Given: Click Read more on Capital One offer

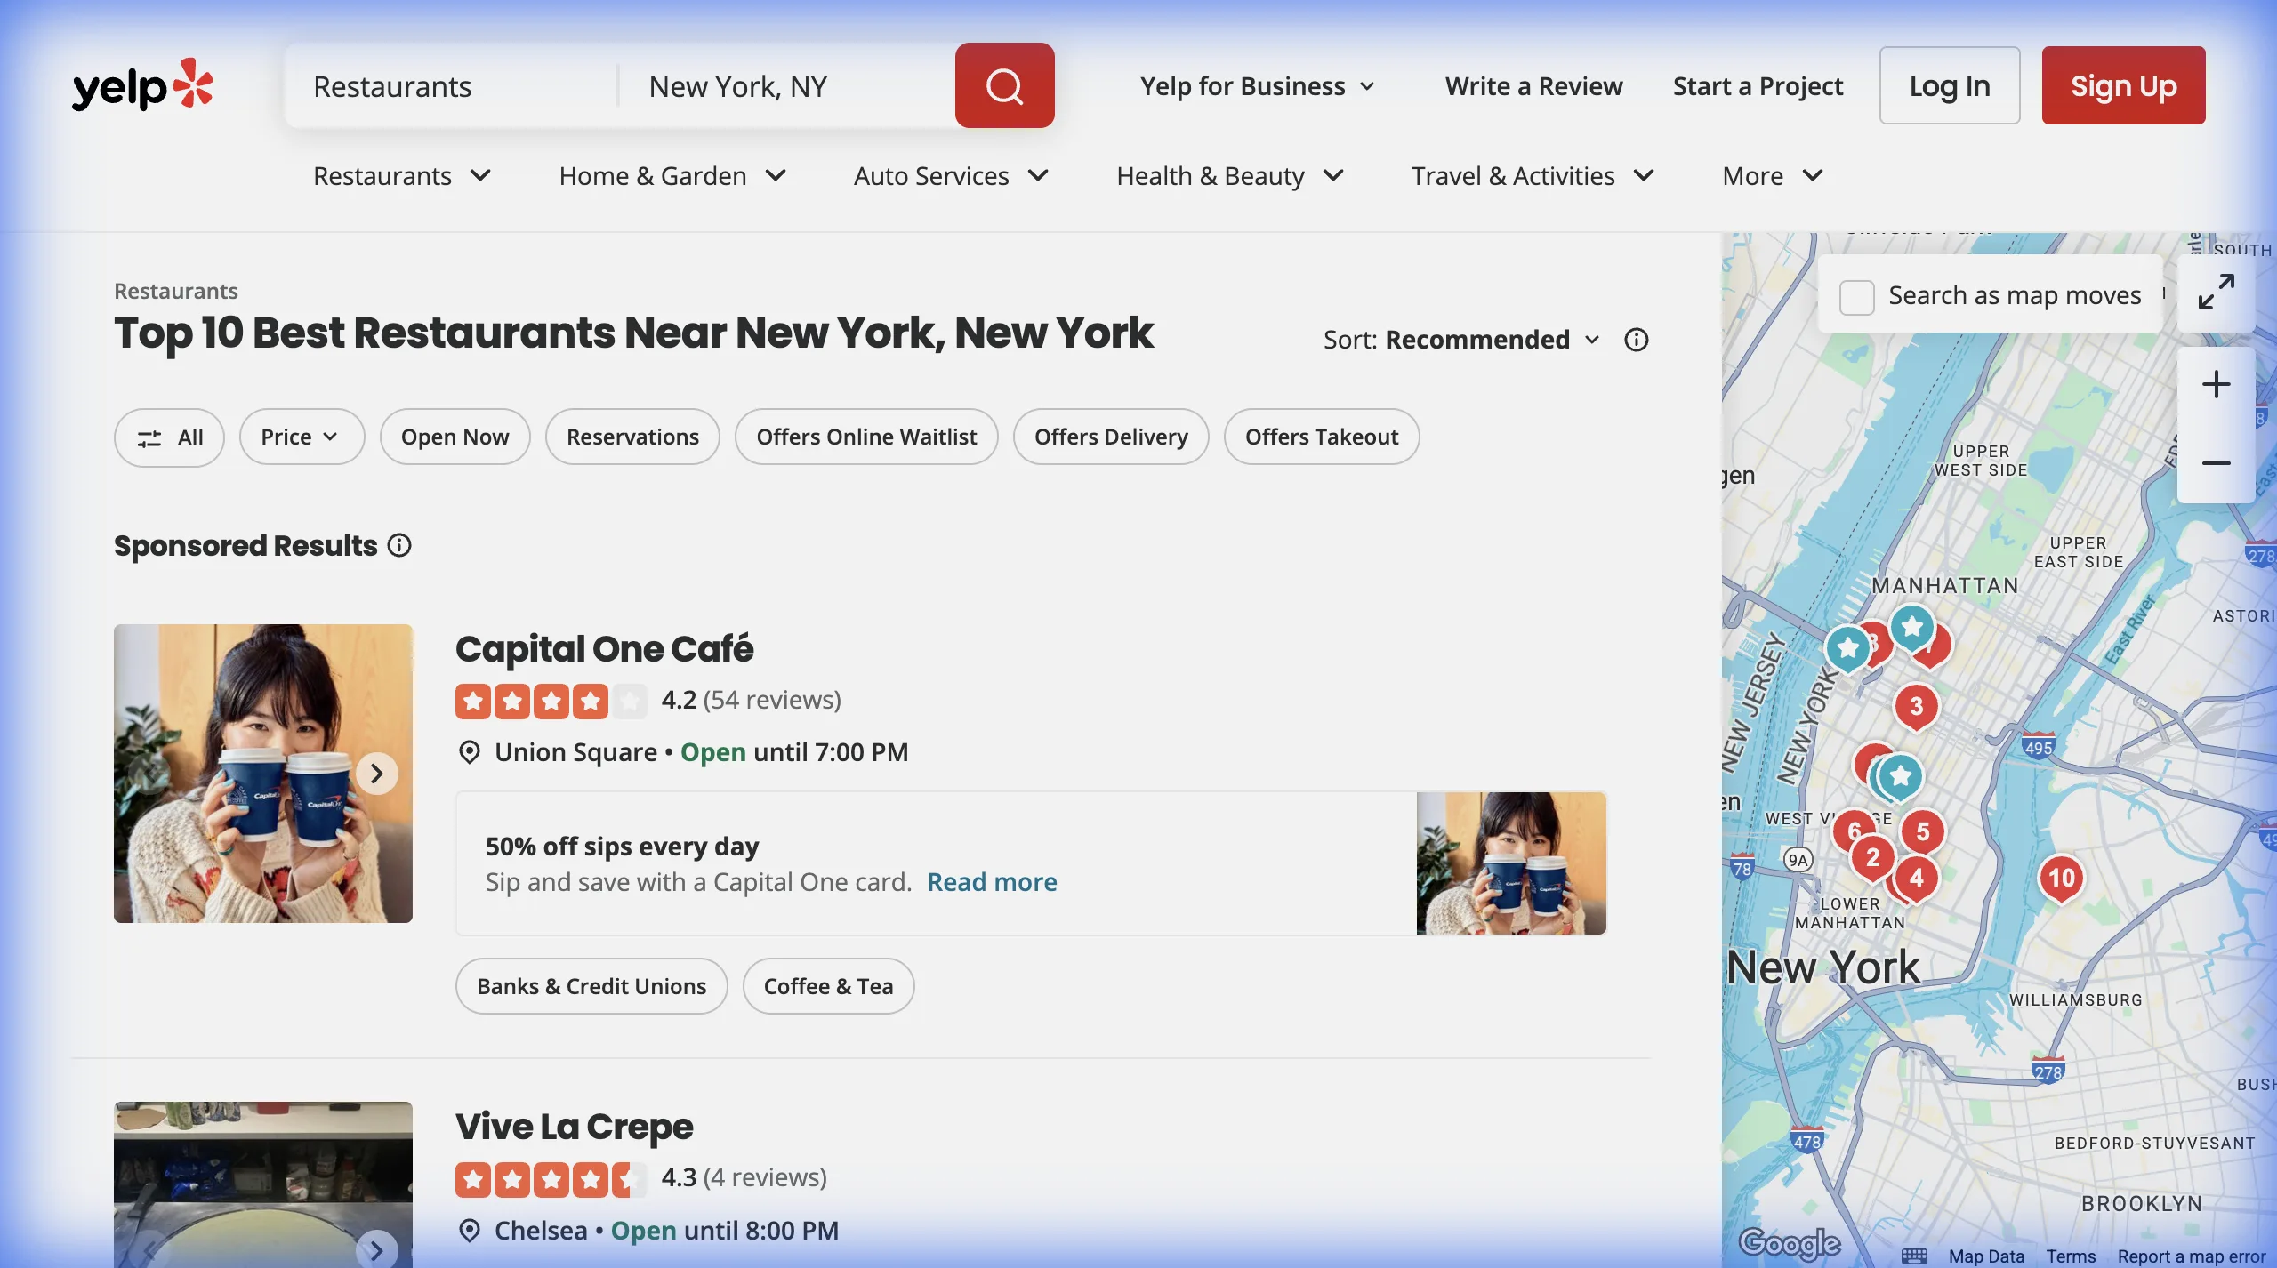Looking at the screenshot, I should (x=992, y=881).
